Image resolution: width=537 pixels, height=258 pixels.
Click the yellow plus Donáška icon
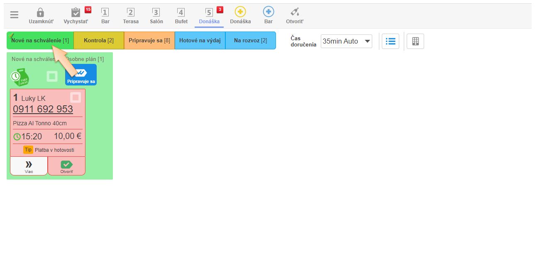[x=240, y=12]
